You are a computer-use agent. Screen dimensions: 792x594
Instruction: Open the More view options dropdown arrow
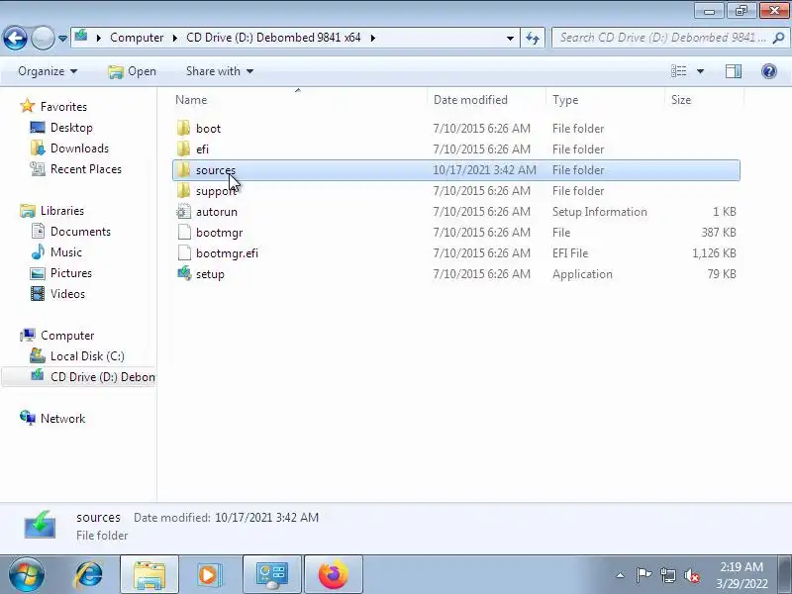(700, 71)
